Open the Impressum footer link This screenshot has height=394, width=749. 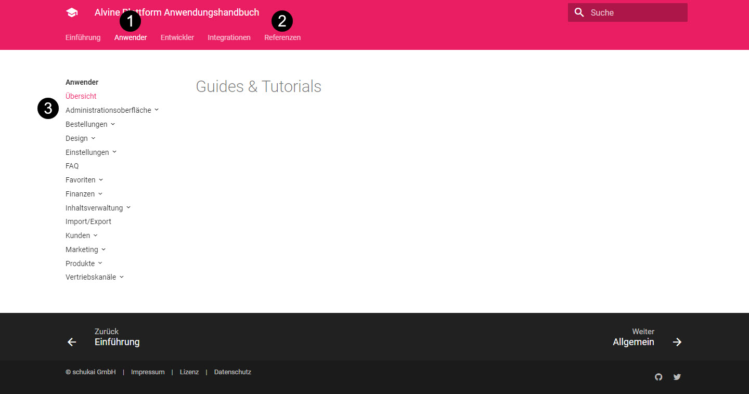[x=148, y=372]
